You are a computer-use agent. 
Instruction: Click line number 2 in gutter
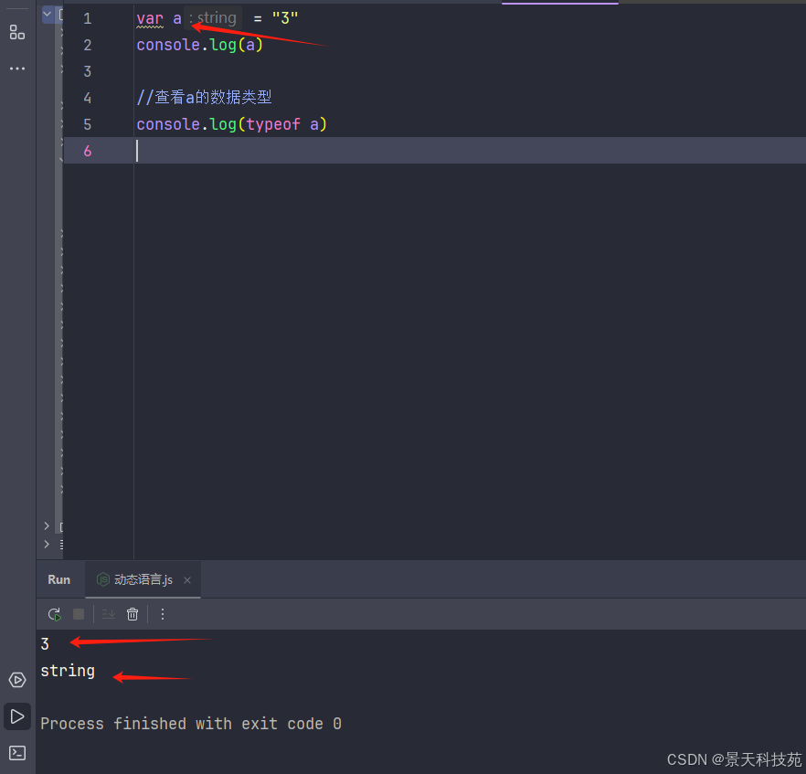coord(88,45)
